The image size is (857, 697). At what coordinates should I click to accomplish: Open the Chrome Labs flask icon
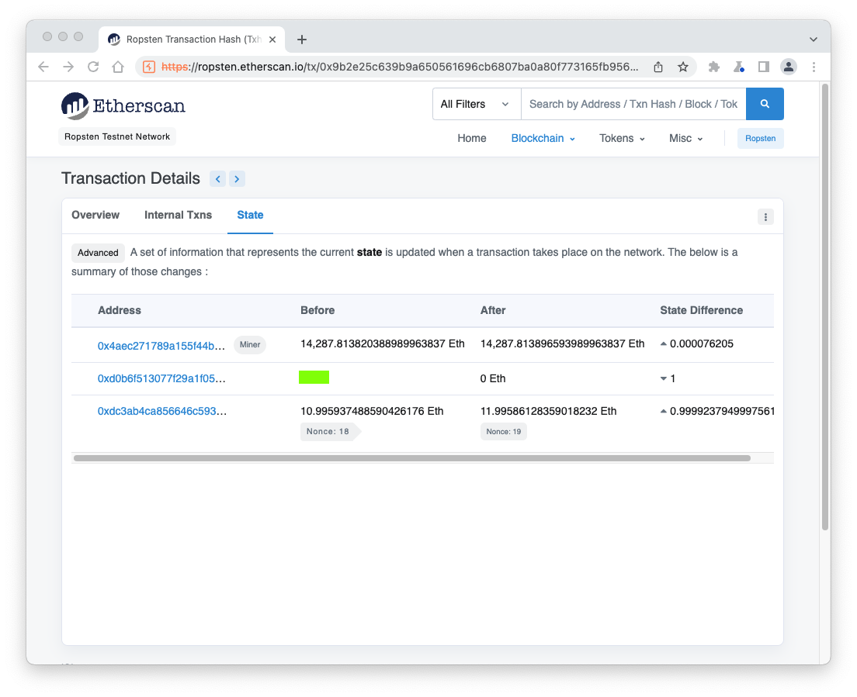tap(739, 67)
